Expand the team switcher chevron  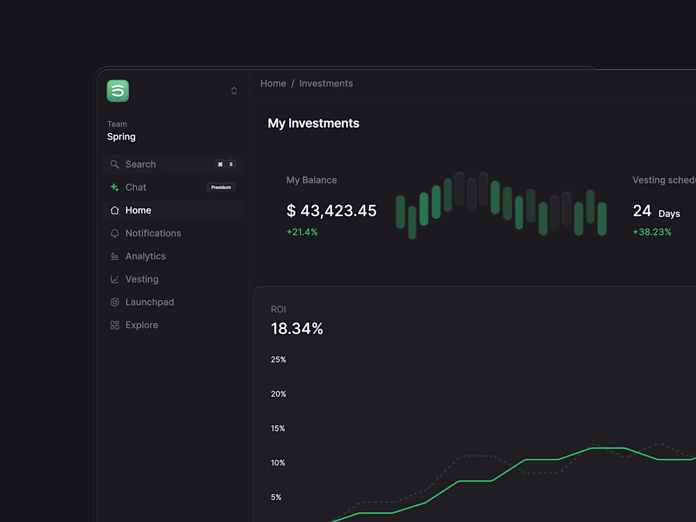click(233, 90)
